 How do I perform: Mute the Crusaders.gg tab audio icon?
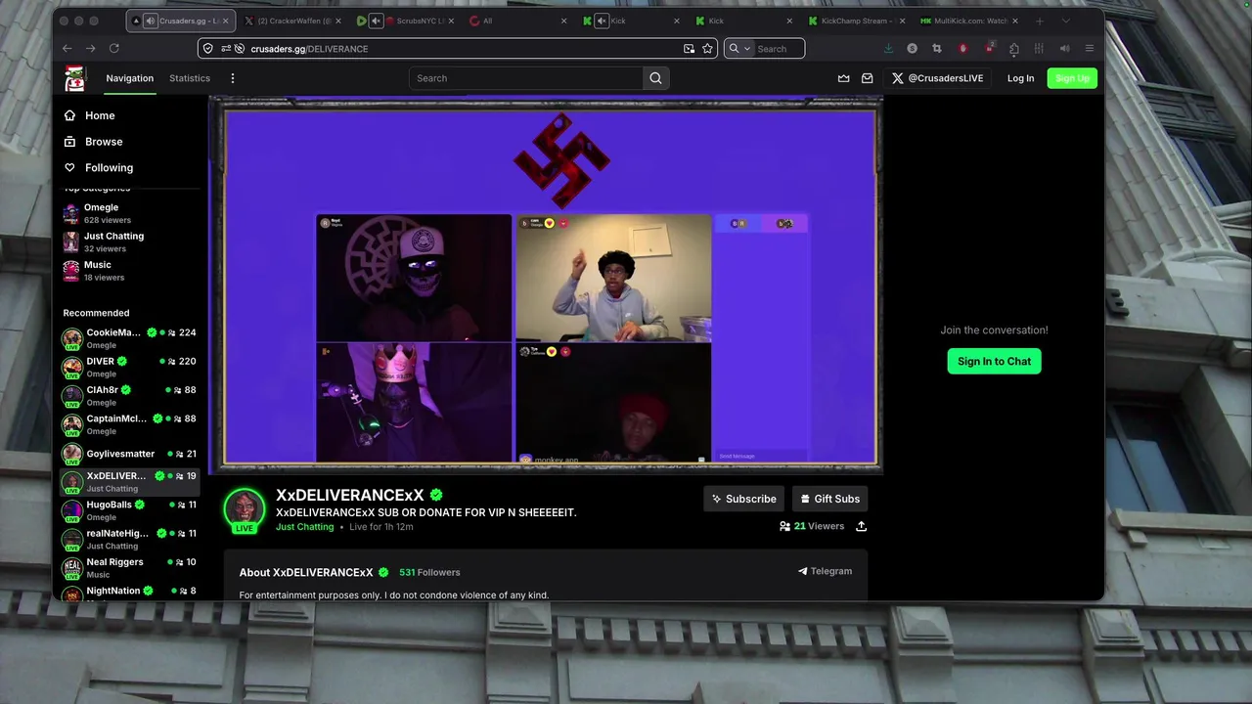click(151, 21)
